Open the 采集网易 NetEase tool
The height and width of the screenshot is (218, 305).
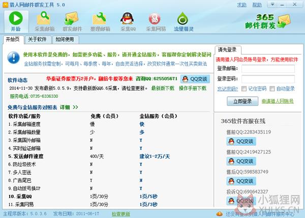[156, 21]
